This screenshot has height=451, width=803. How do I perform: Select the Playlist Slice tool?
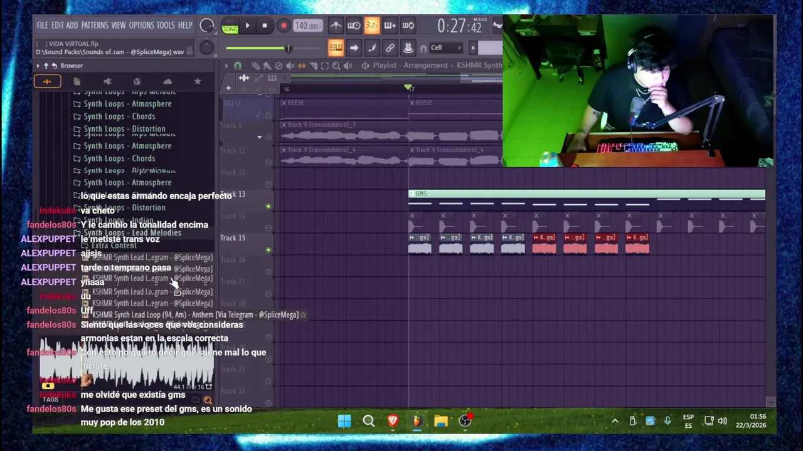tap(313, 66)
